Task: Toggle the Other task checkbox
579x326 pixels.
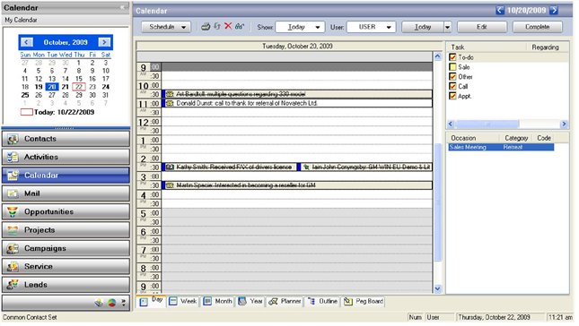Action: pos(452,77)
